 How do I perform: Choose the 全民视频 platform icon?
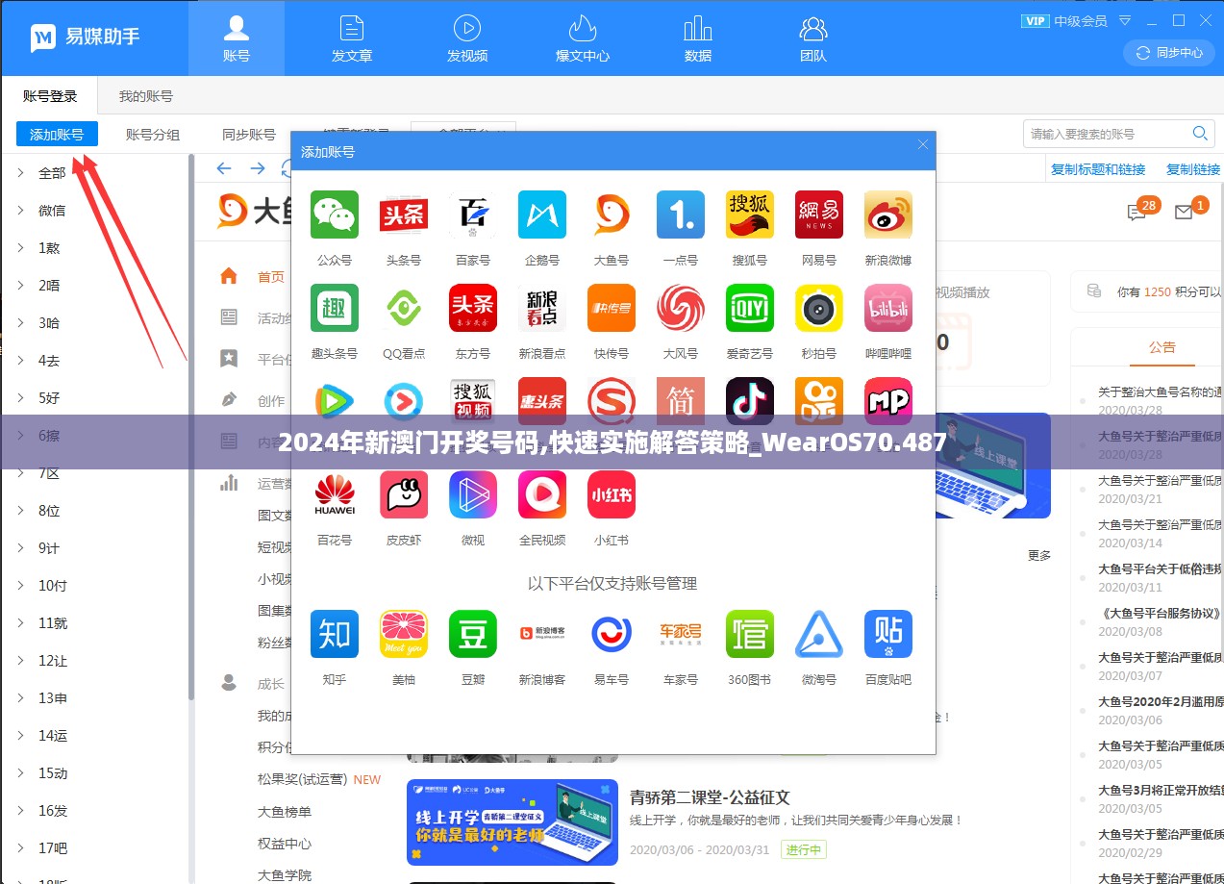tap(542, 494)
